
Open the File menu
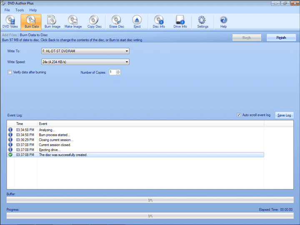[7, 10]
